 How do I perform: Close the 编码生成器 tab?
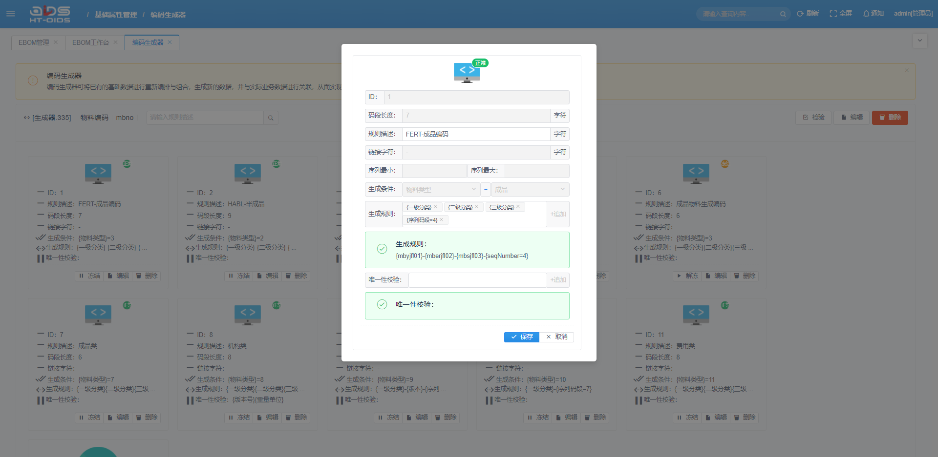pyautogui.click(x=170, y=42)
